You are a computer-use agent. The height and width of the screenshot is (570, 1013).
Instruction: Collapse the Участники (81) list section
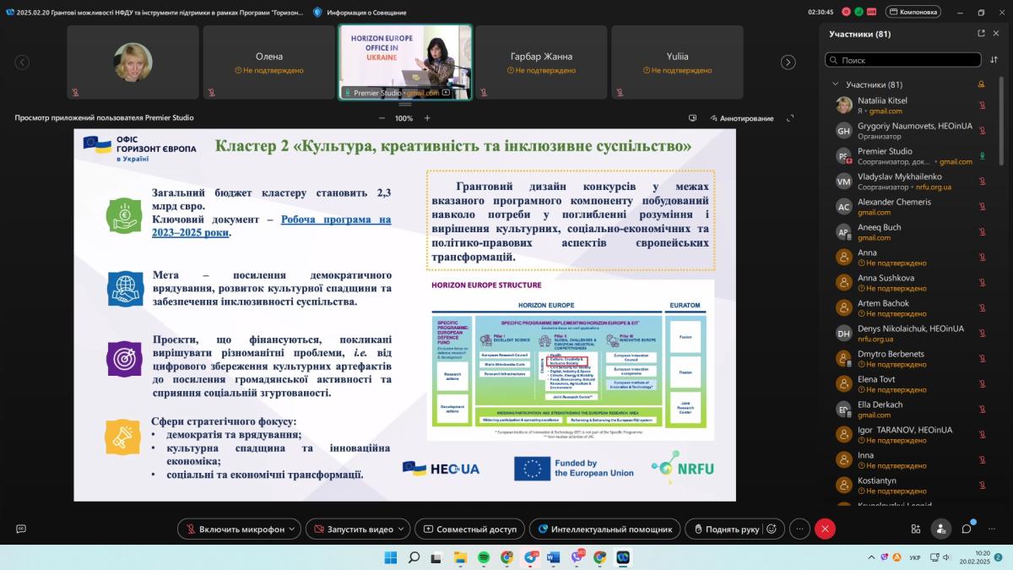(835, 84)
